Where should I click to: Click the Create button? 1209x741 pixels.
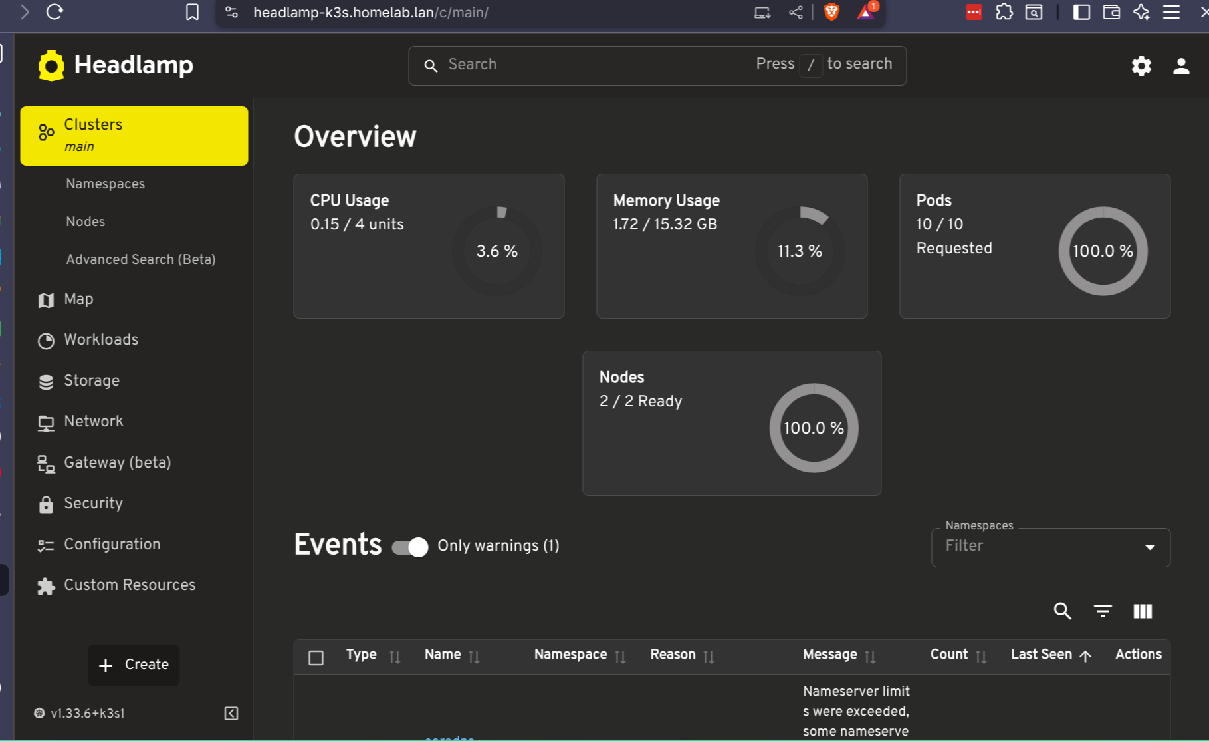pos(134,665)
